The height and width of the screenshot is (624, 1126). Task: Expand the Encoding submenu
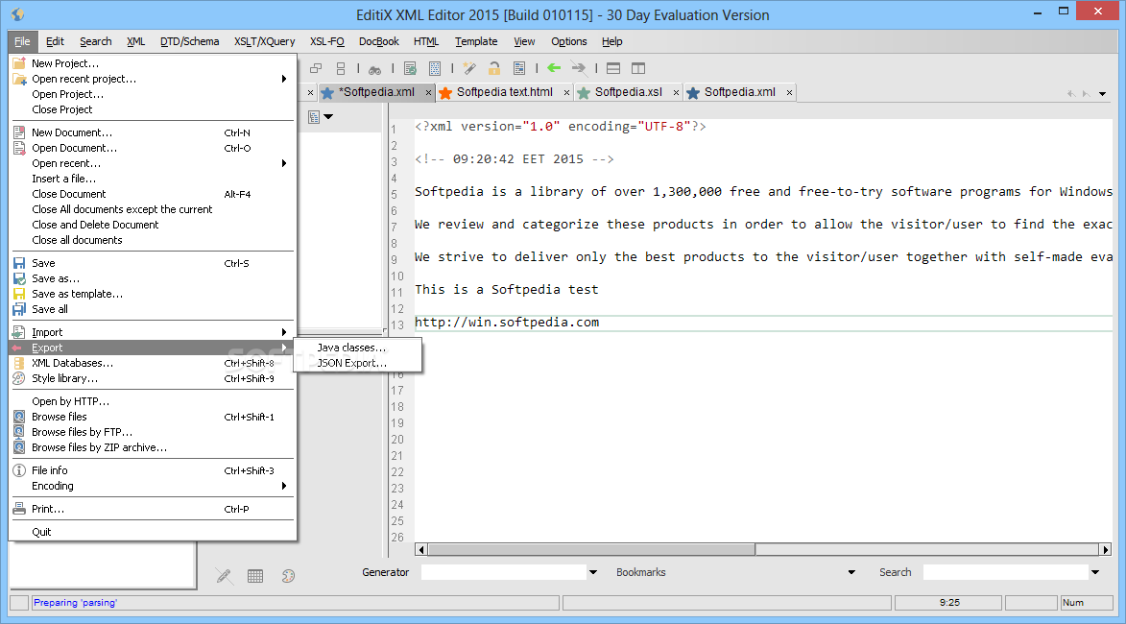(x=284, y=486)
